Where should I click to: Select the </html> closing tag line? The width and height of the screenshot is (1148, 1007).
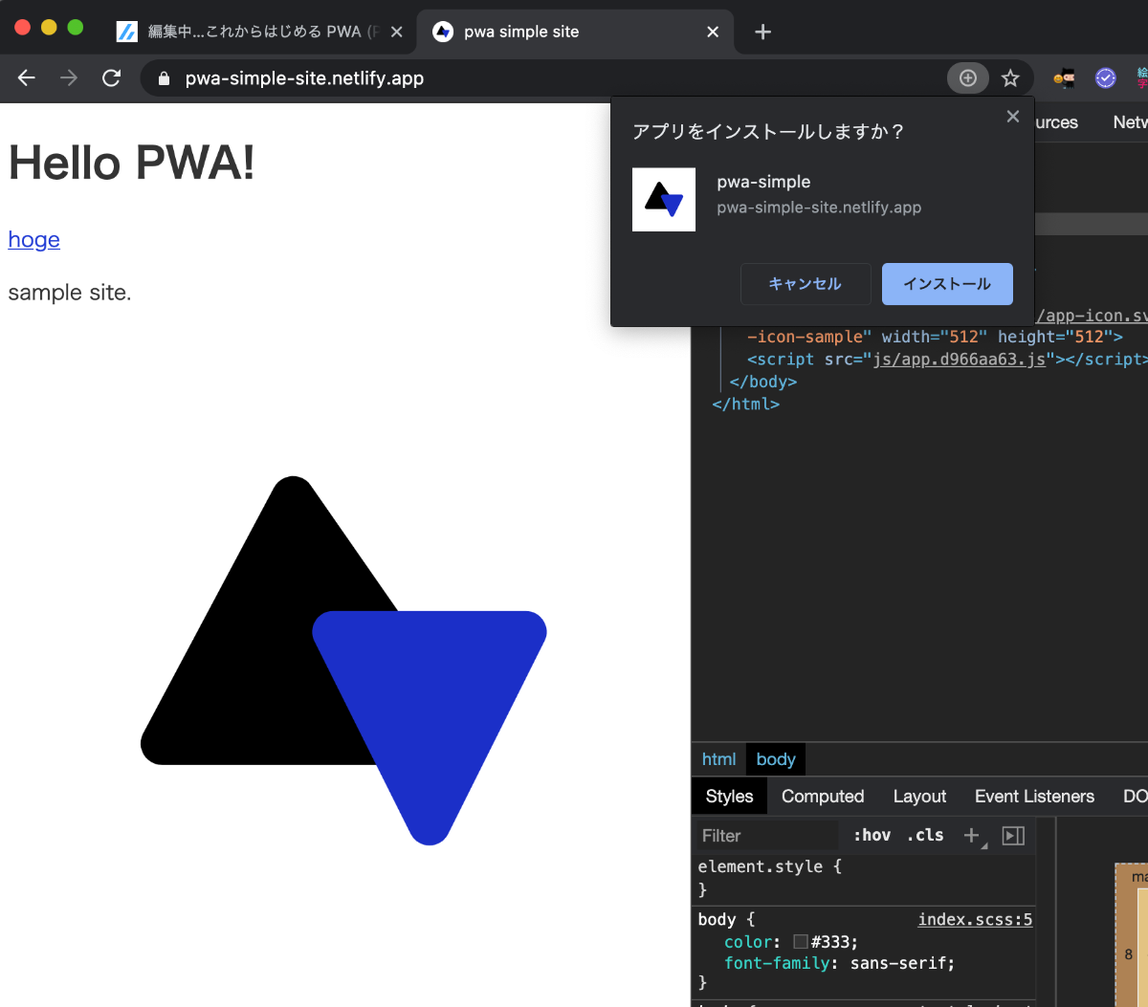(746, 405)
